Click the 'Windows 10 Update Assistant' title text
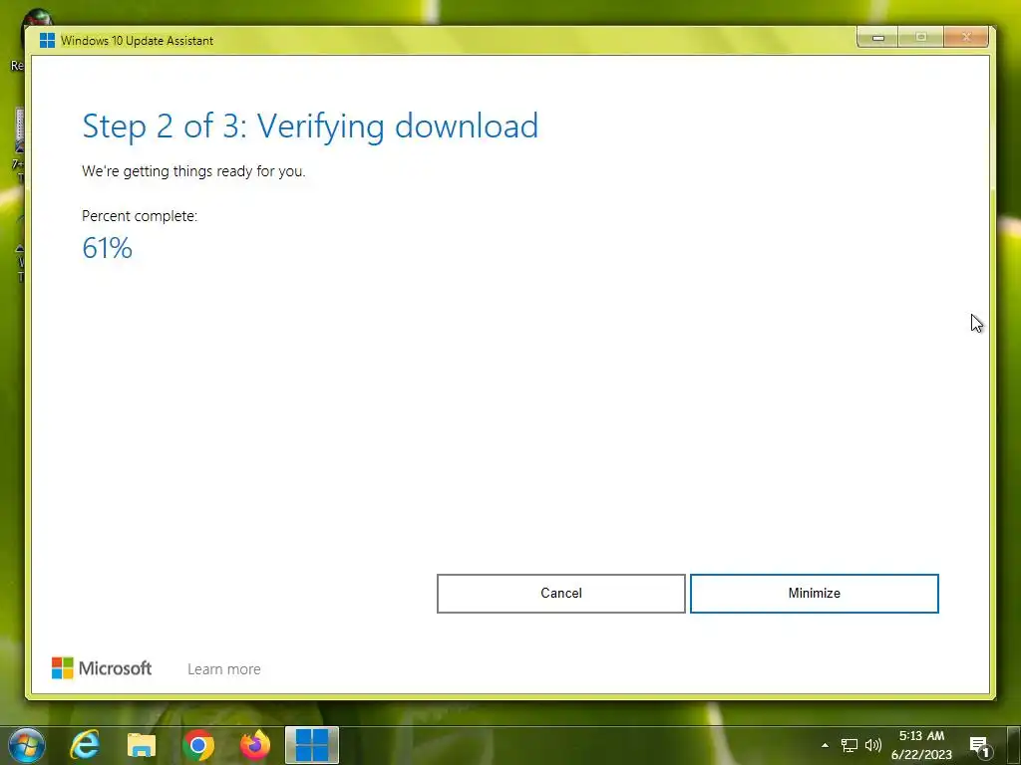The width and height of the screenshot is (1021, 765). (x=137, y=40)
